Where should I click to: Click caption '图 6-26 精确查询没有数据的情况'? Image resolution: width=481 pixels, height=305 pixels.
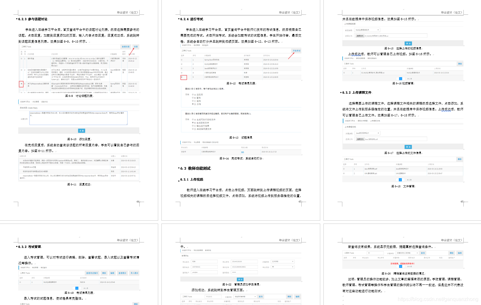403,274
